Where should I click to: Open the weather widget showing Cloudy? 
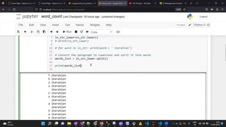tap(8, 123)
